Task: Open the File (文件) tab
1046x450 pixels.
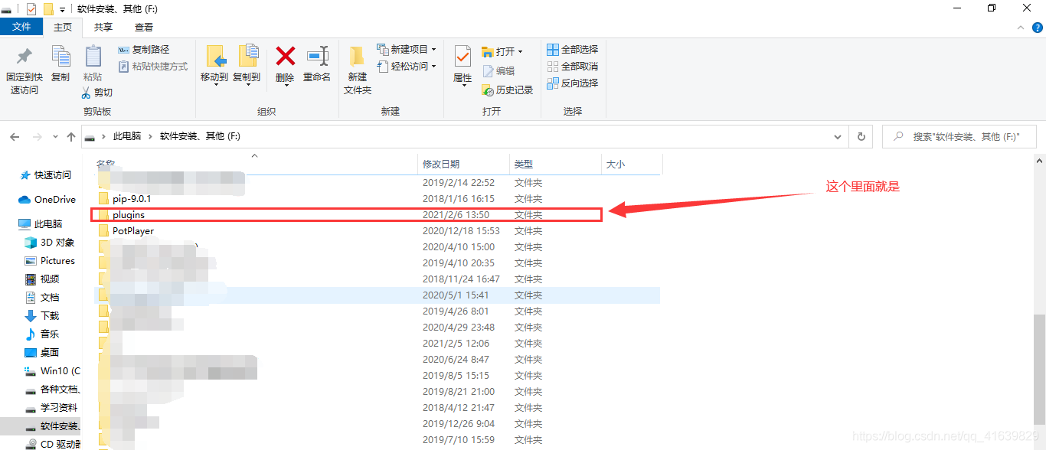Action: click(21, 27)
